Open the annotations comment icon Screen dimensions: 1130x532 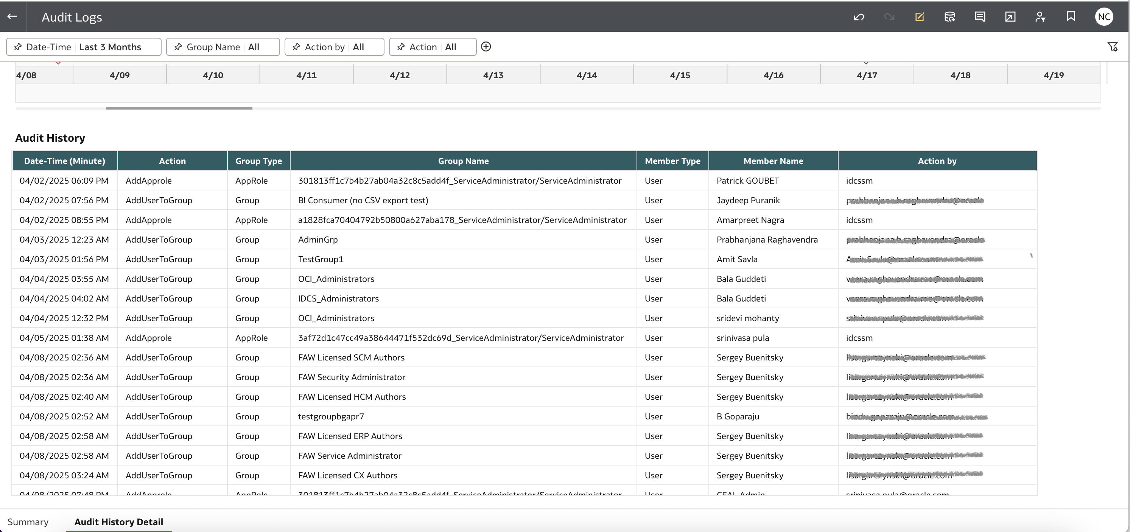coord(979,17)
